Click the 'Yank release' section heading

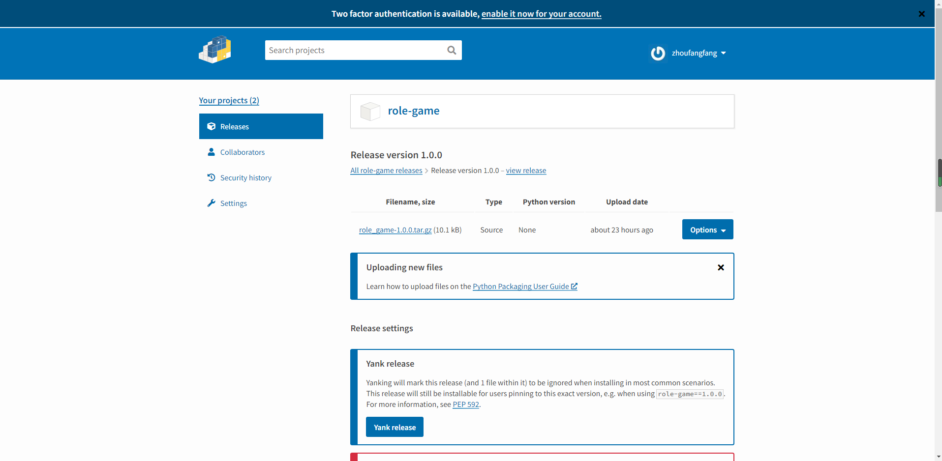point(390,364)
